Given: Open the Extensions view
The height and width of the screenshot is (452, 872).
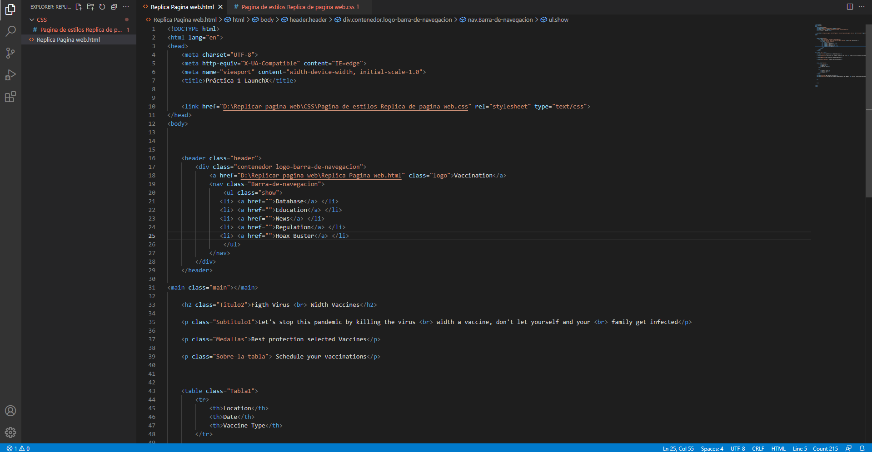Looking at the screenshot, I should (x=10, y=97).
